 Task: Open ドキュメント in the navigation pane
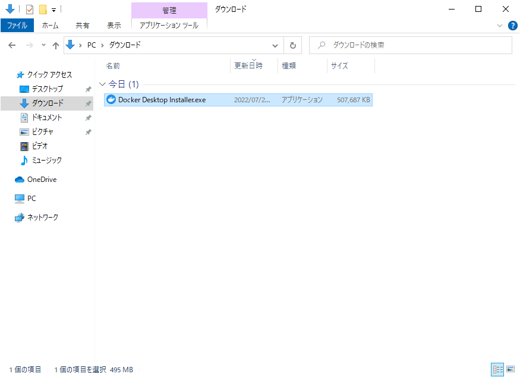pyautogui.click(x=47, y=118)
